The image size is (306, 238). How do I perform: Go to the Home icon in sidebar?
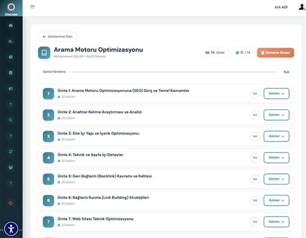pos(11,25)
